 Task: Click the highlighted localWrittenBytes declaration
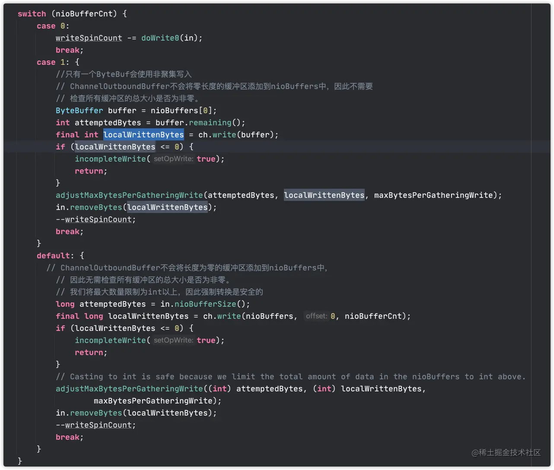click(x=143, y=135)
